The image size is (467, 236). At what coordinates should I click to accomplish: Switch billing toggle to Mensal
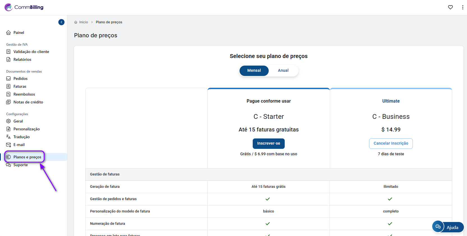point(254,71)
